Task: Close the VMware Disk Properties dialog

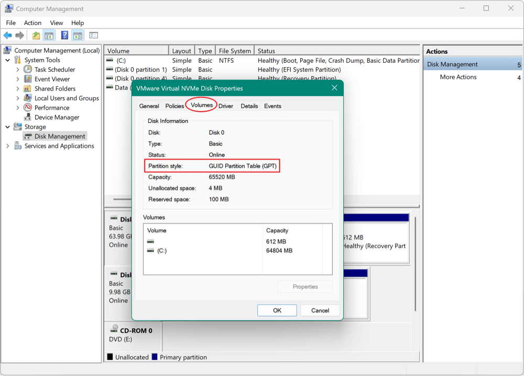Action: click(334, 88)
